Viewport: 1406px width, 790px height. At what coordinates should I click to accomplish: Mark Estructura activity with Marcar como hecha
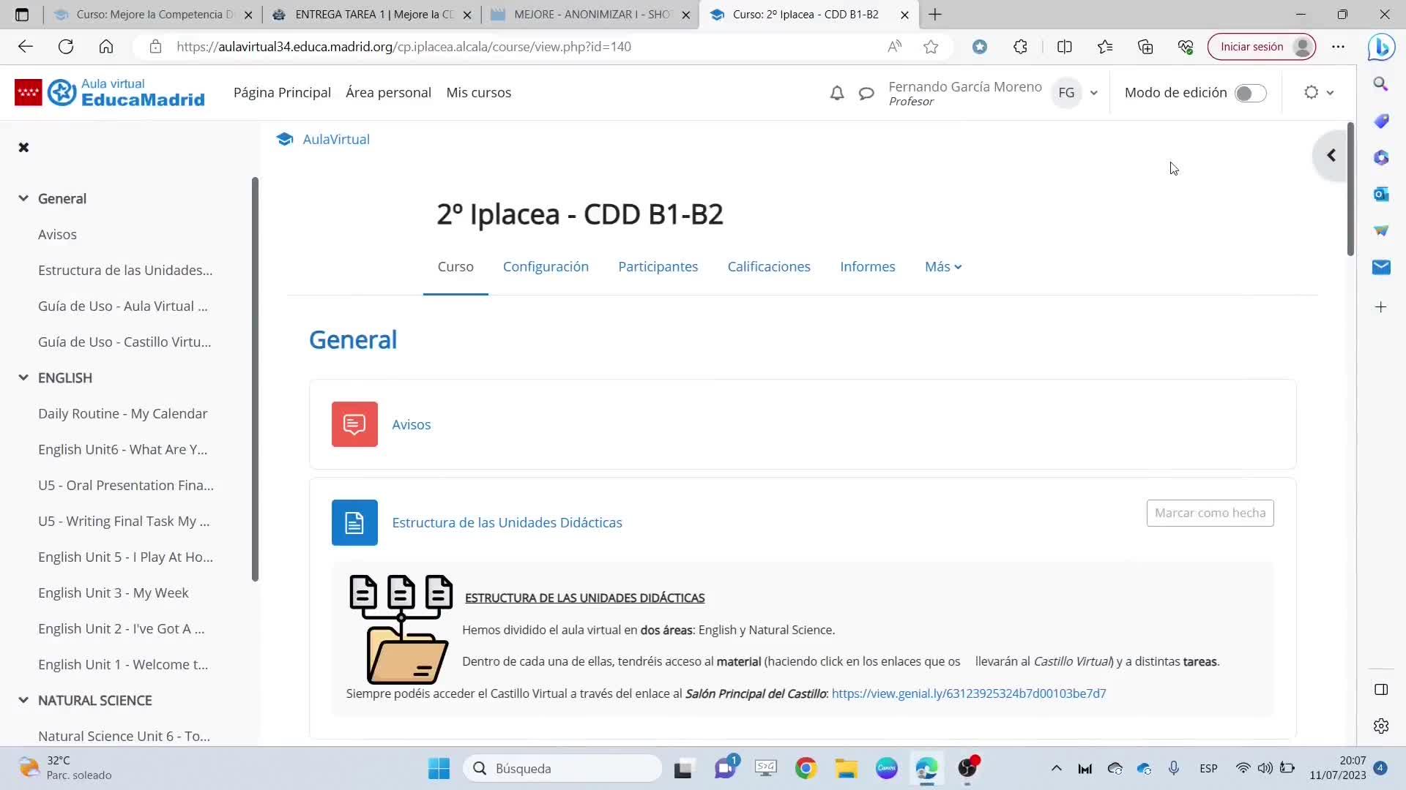click(1210, 513)
